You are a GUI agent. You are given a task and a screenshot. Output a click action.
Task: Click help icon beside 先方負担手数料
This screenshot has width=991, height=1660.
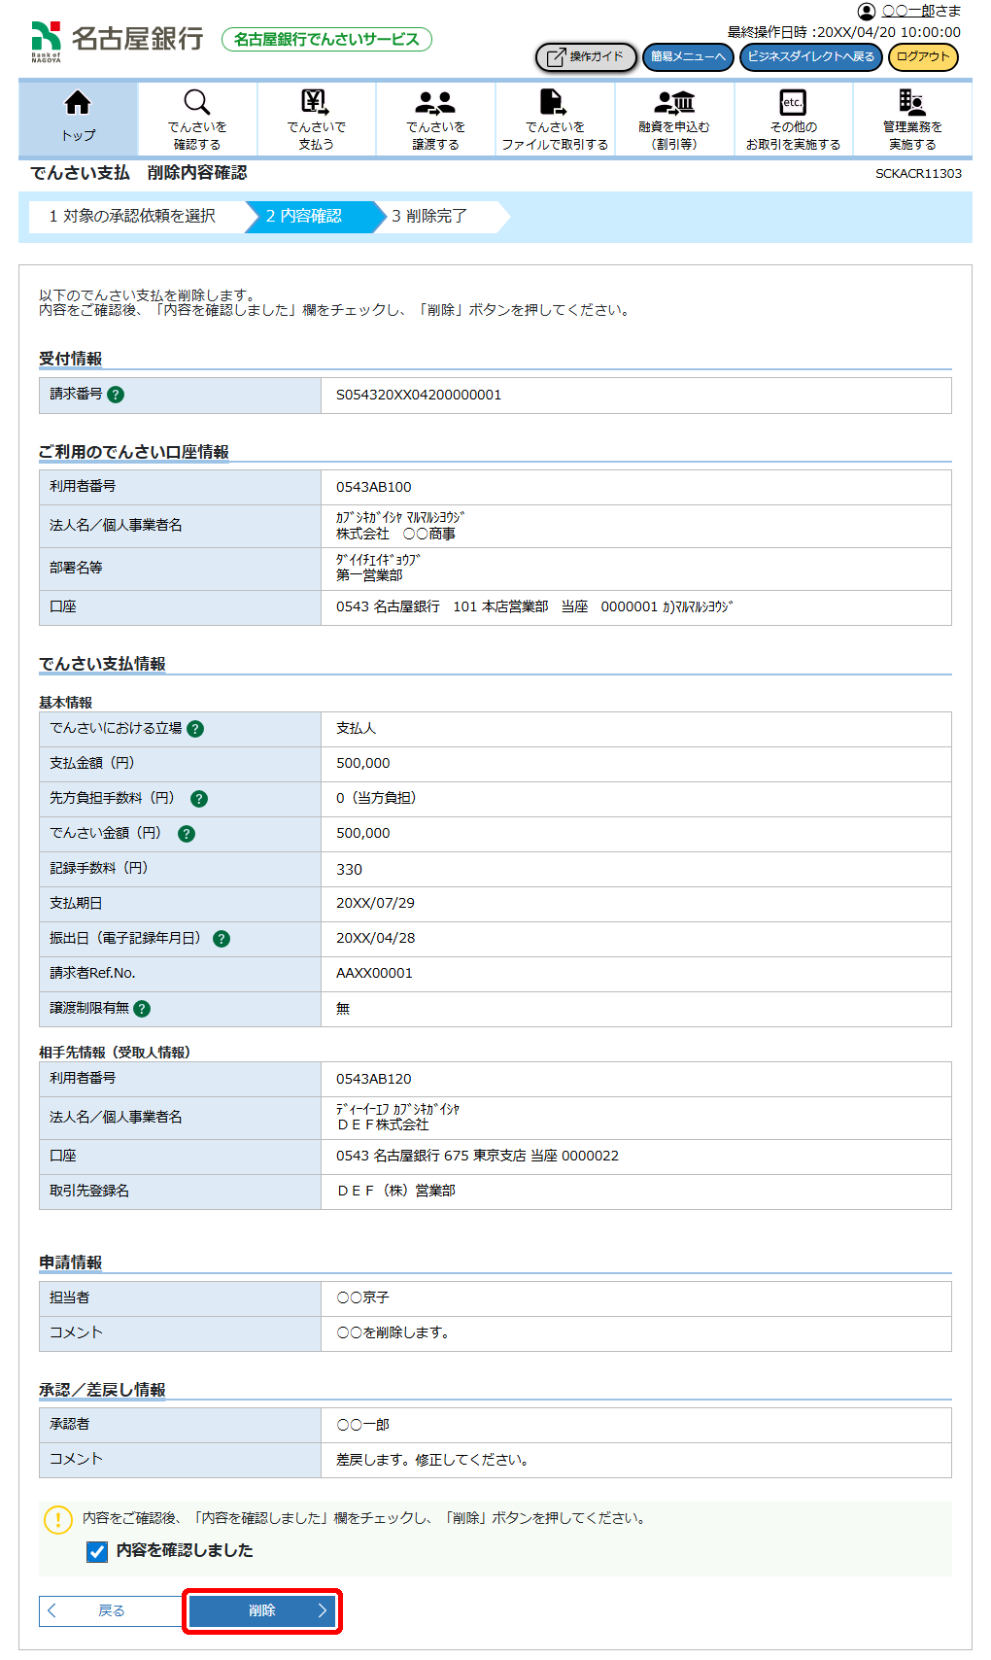pyautogui.click(x=199, y=799)
